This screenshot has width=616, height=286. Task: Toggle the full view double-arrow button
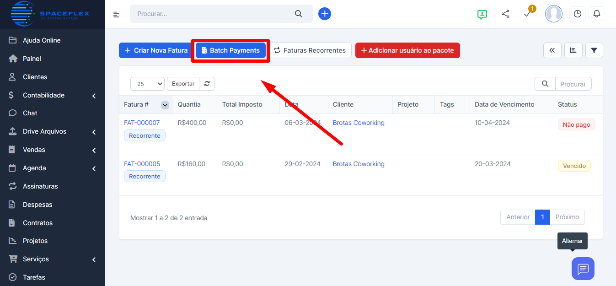tap(552, 50)
